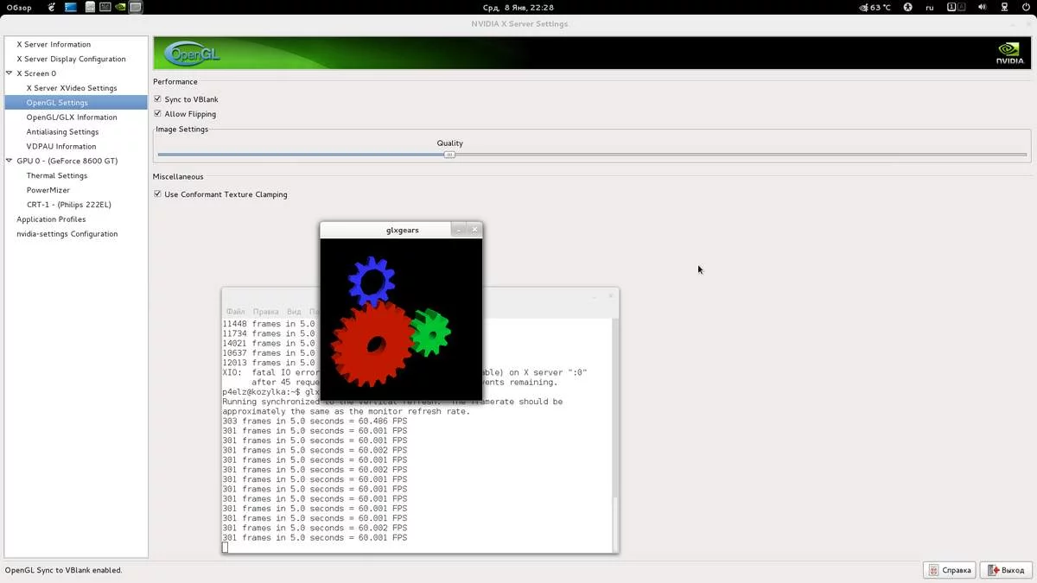Viewport: 1037px width, 583px height.
Task: Click the blue gear in glxgears window
Action: click(x=372, y=281)
